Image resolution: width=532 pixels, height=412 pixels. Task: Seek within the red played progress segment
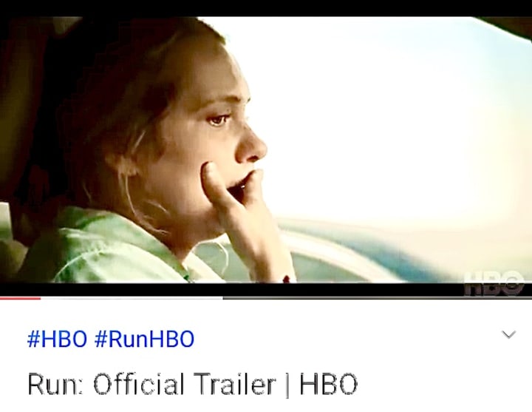tap(21, 298)
